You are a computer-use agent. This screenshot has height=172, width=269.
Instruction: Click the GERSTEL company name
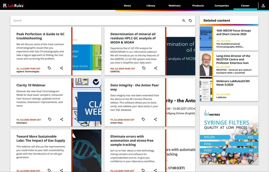[115, 71]
